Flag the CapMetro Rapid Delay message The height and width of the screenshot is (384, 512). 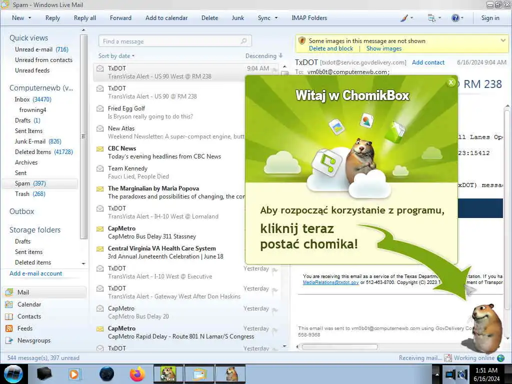pyautogui.click(x=275, y=330)
